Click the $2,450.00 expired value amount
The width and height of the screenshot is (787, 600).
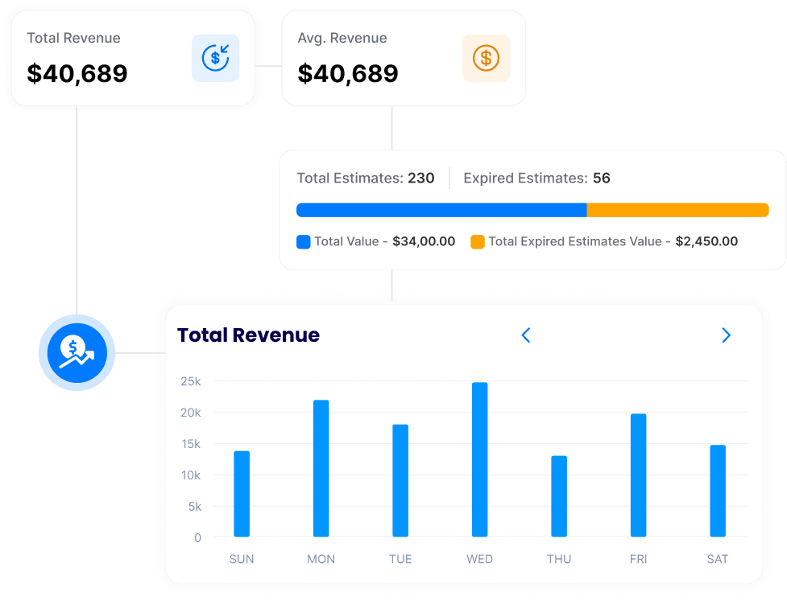pos(706,241)
